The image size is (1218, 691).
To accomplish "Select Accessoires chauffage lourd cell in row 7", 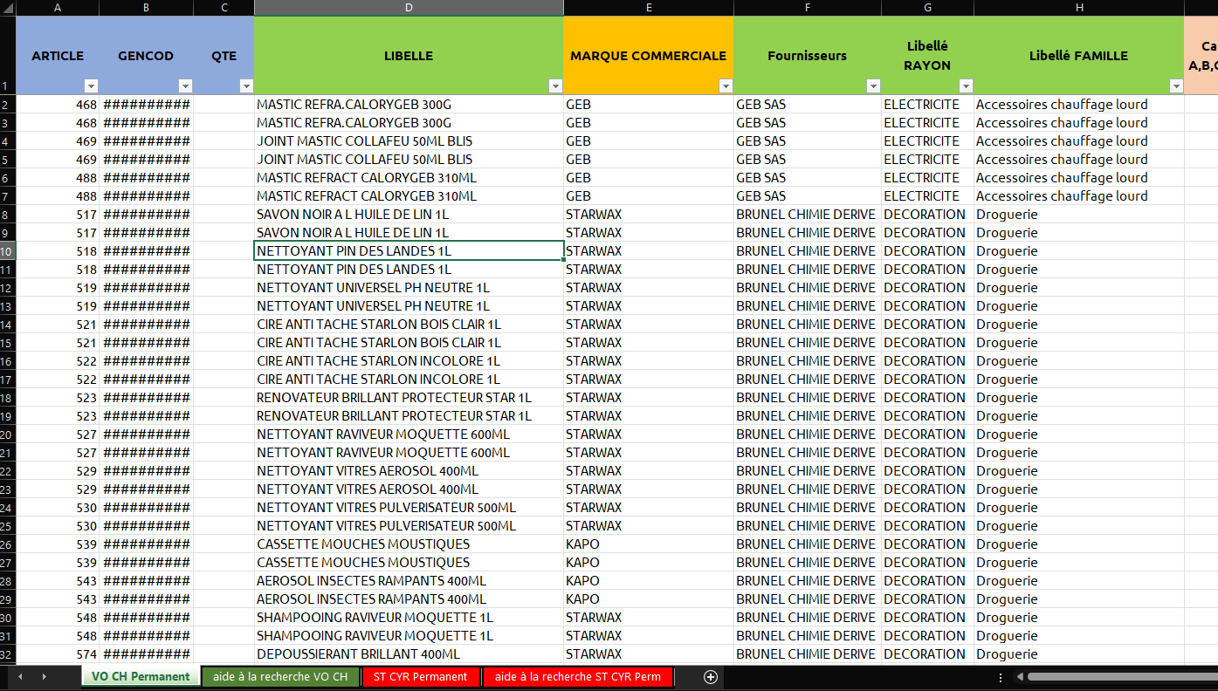I will [x=1079, y=196].
